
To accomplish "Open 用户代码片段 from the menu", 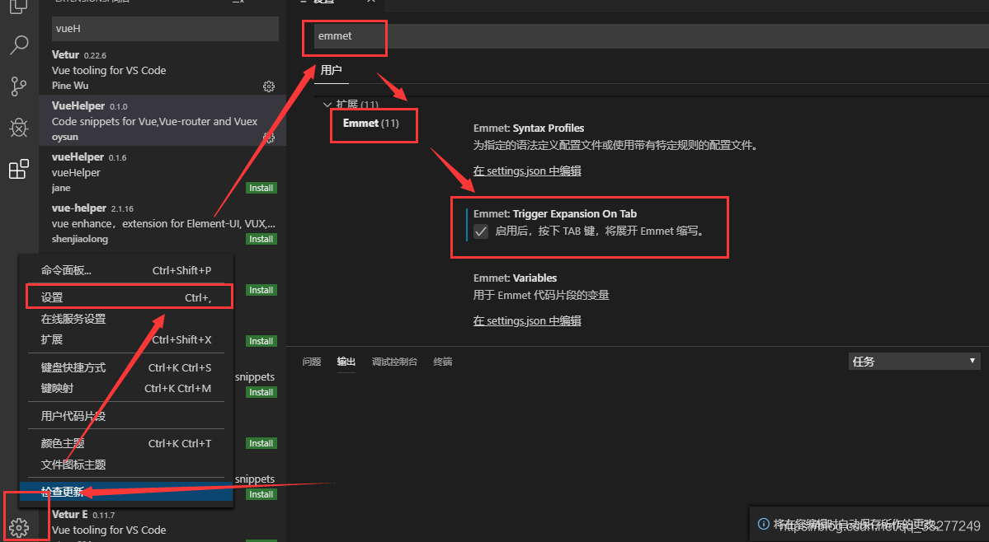I will [126, 415].
